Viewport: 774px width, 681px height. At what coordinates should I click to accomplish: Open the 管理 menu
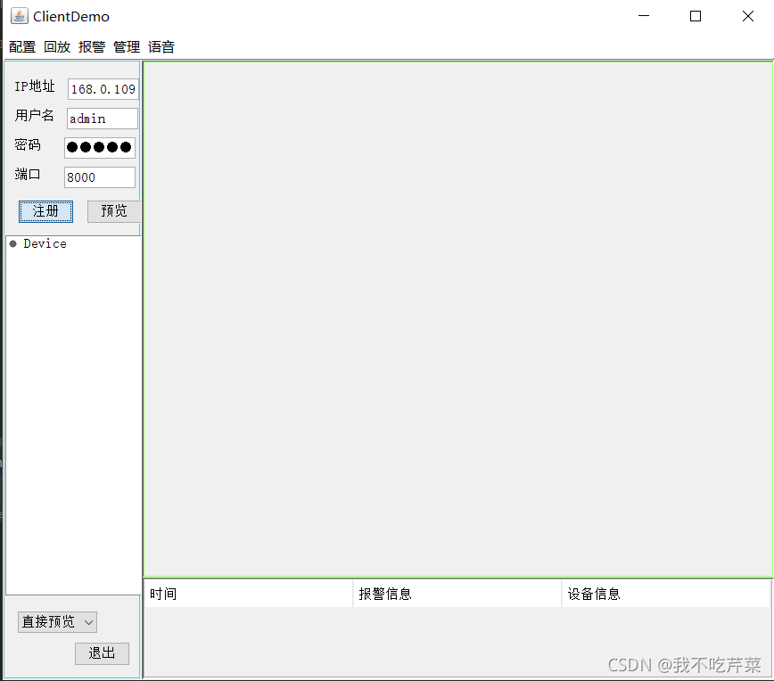tap(127, 47)
